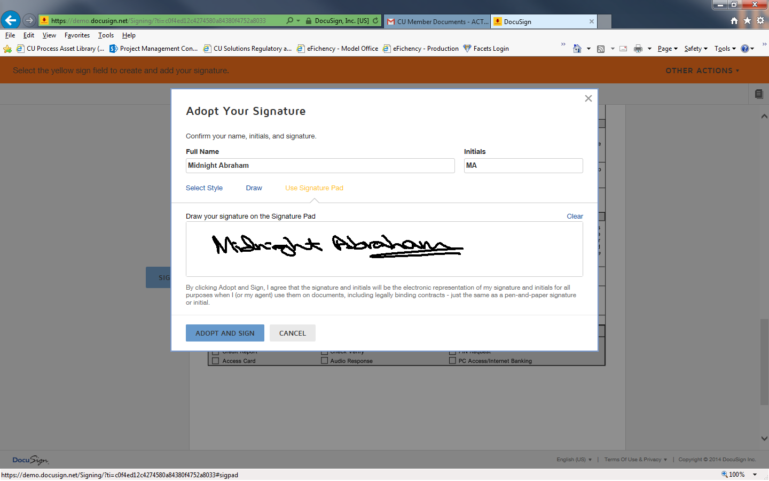Open the CU Process Asset Library favorite
Image resolution: width=769 pixels, height=481 pixels.
click(60, 49)
